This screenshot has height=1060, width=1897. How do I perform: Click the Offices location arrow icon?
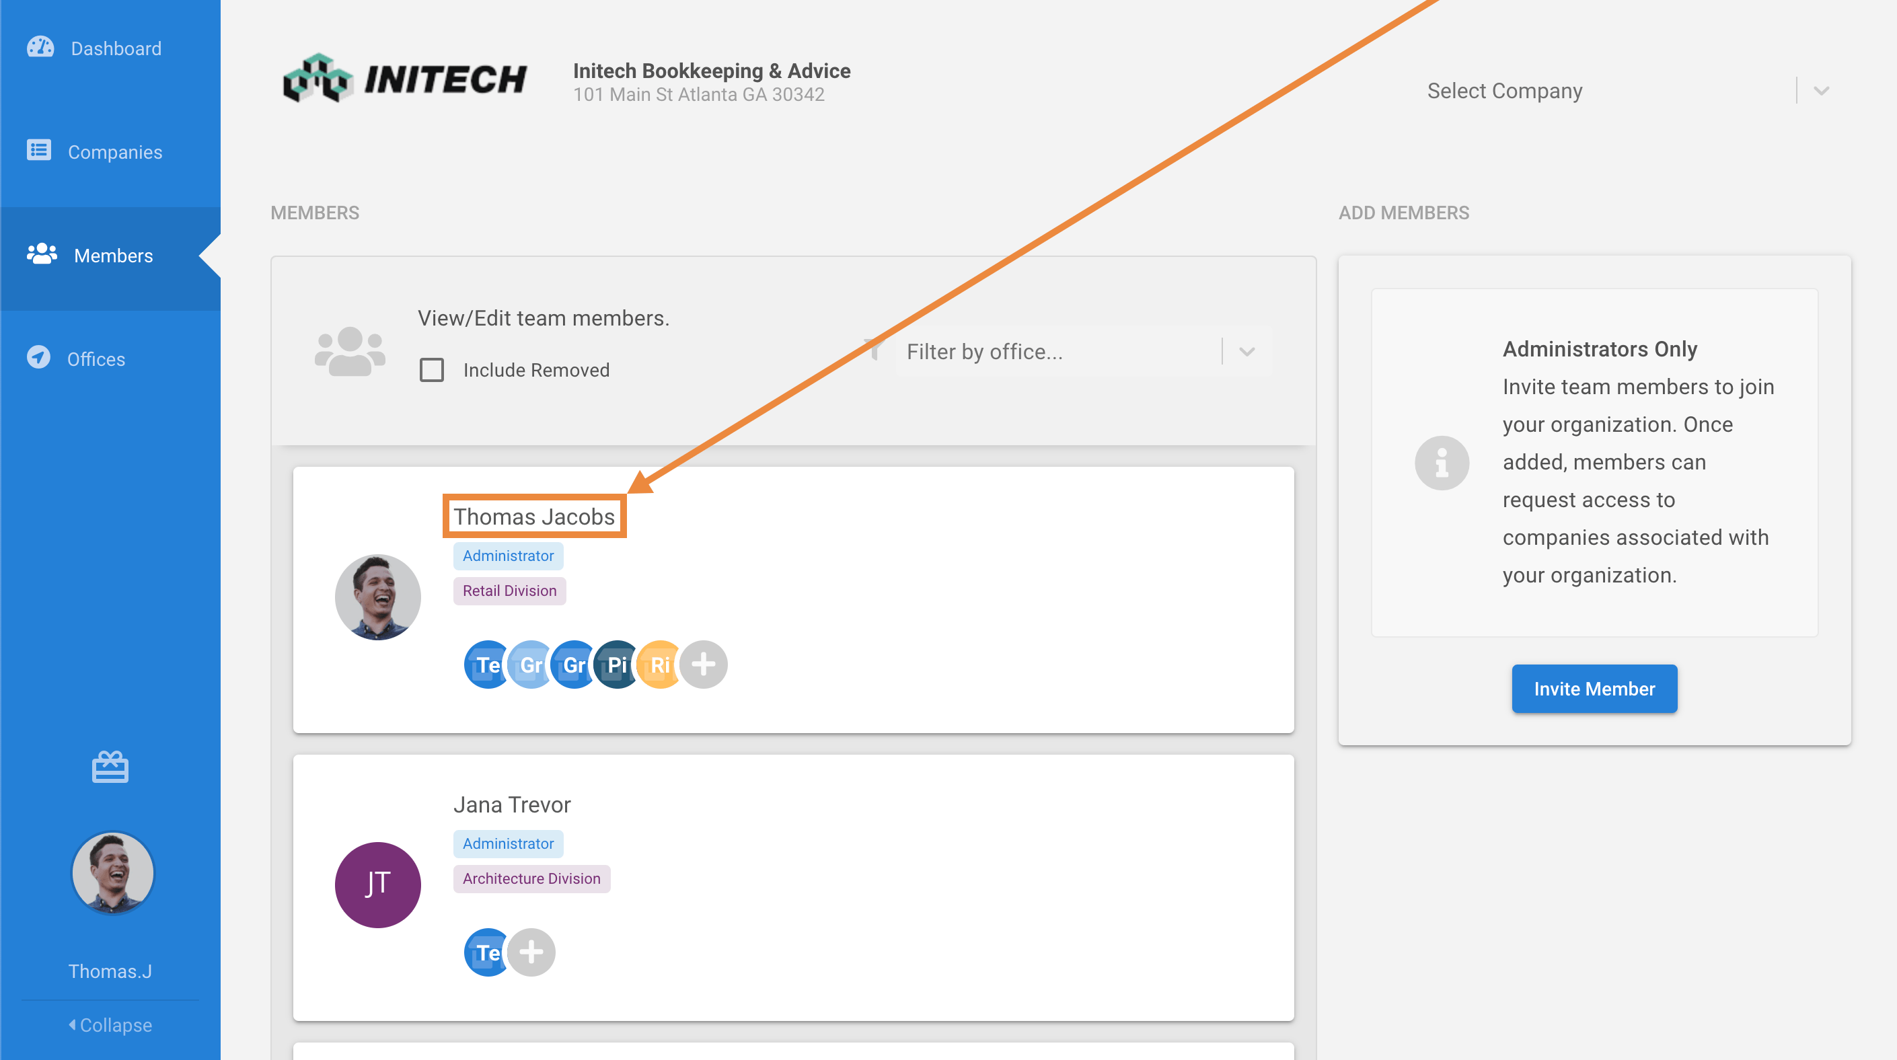click(x=39, y=358)
